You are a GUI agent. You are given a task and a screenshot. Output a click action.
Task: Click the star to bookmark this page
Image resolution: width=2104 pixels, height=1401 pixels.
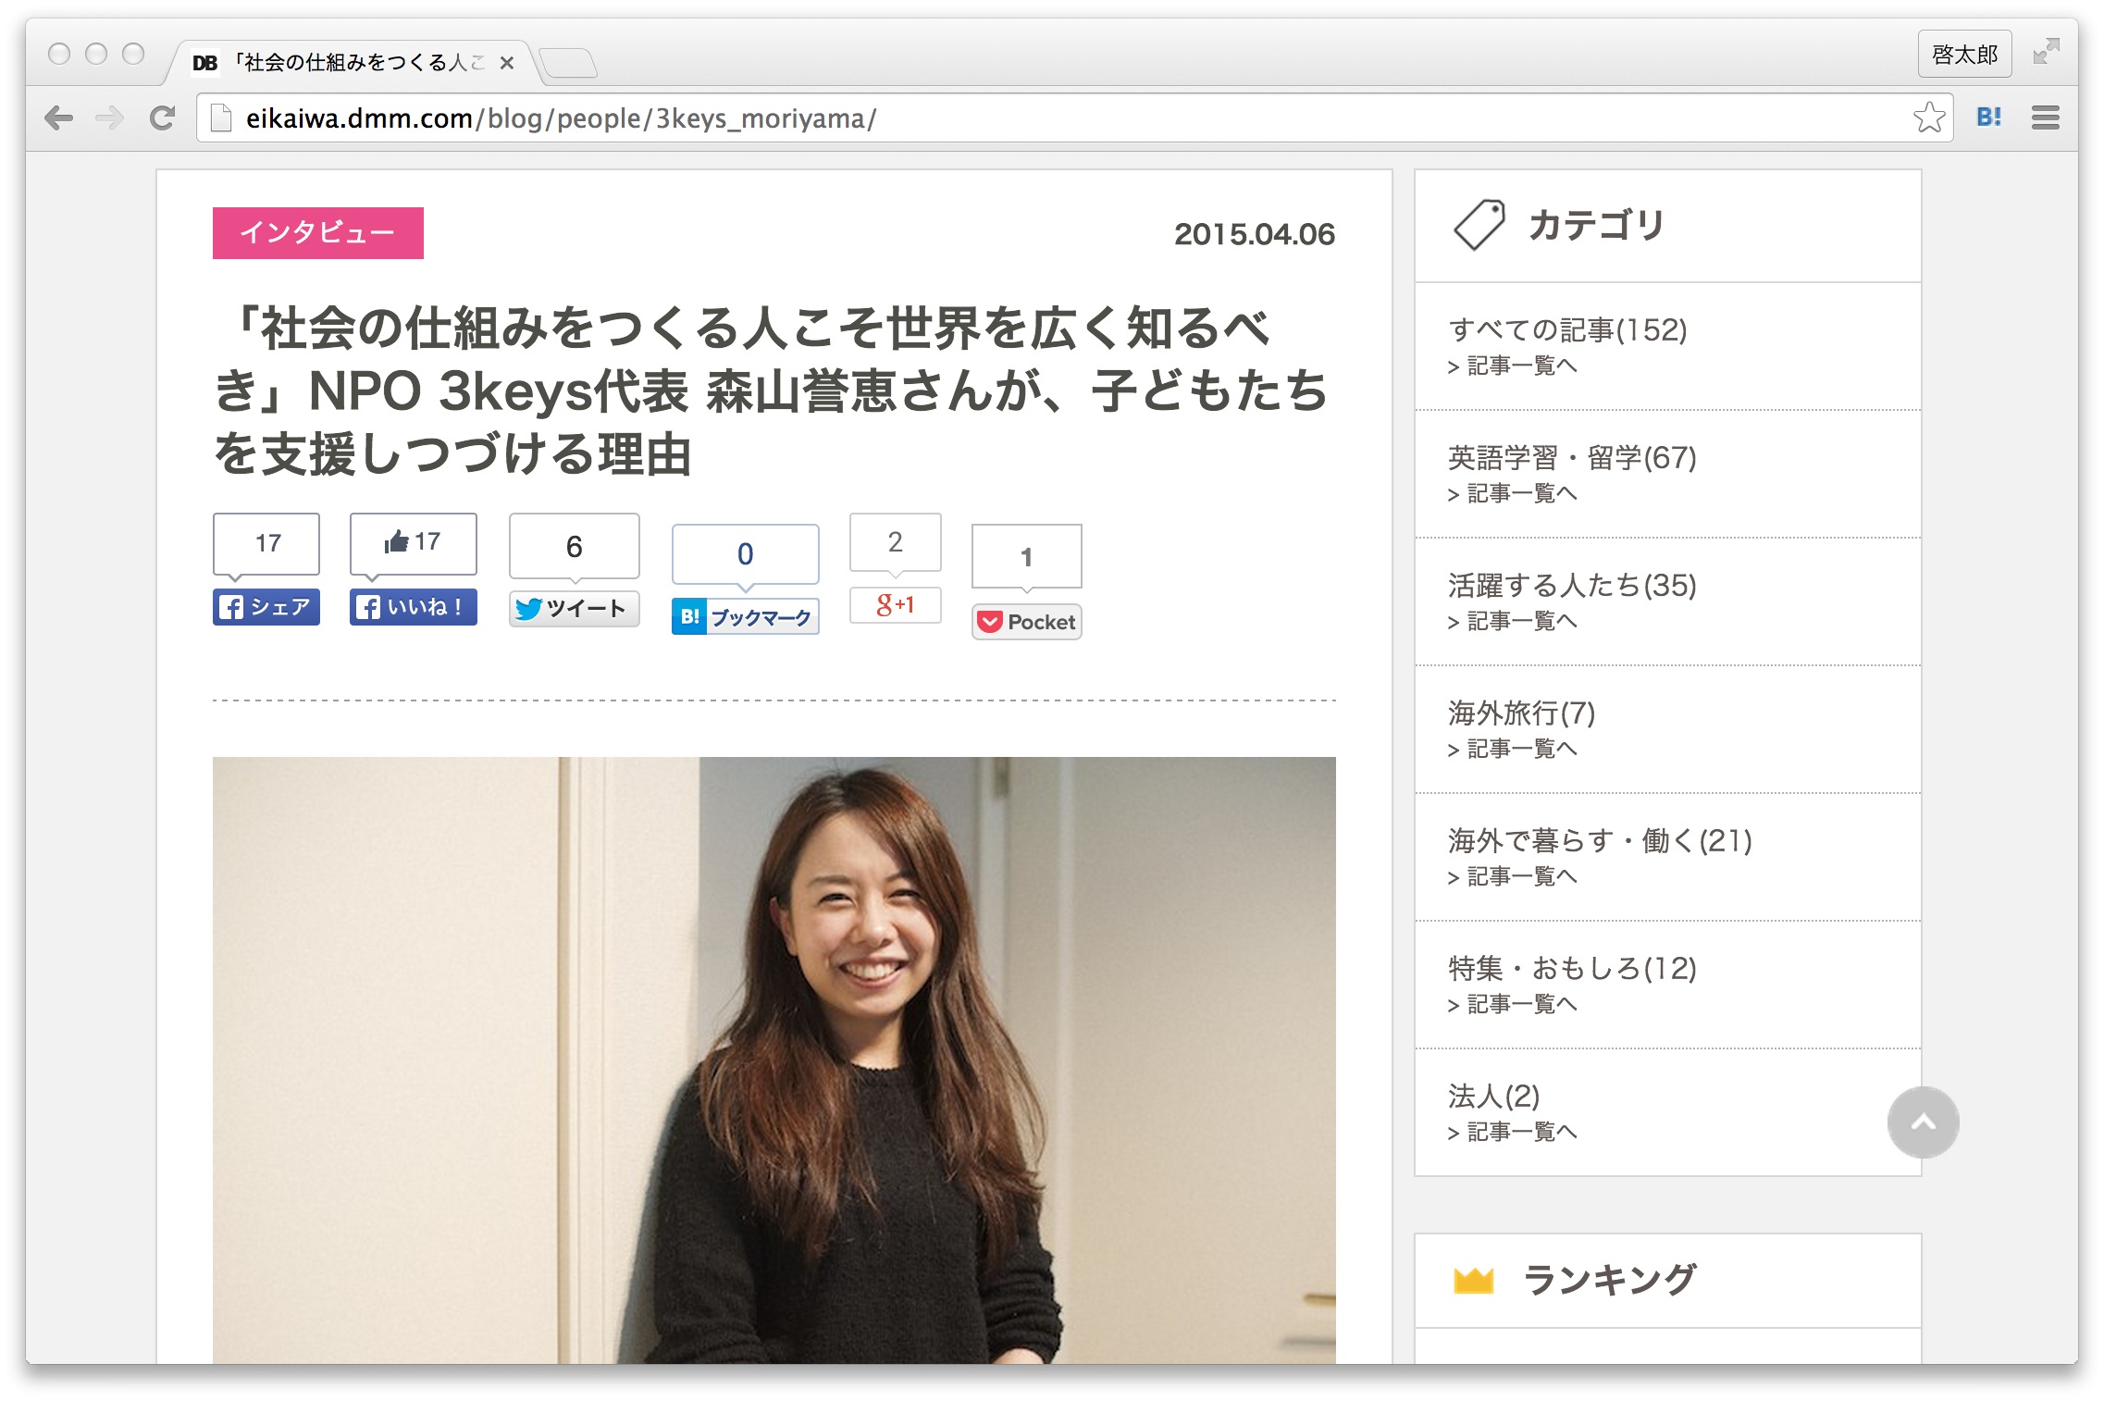tap(1929, 118)
